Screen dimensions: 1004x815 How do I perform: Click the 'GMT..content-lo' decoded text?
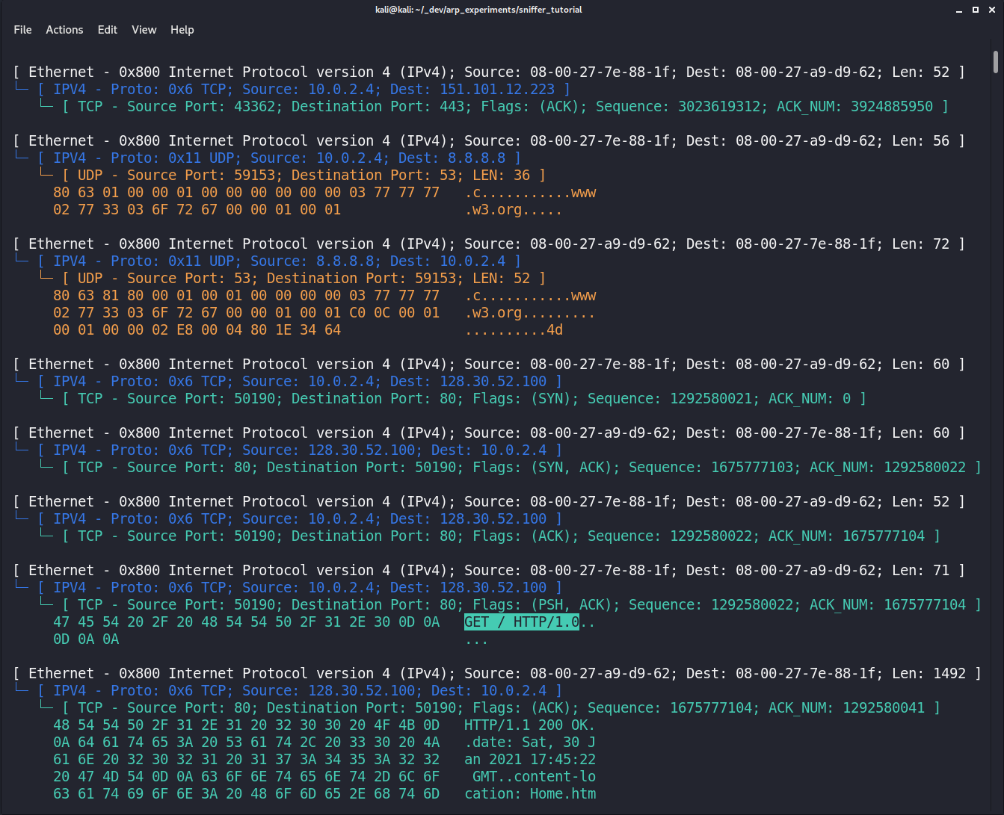(534, 777)
